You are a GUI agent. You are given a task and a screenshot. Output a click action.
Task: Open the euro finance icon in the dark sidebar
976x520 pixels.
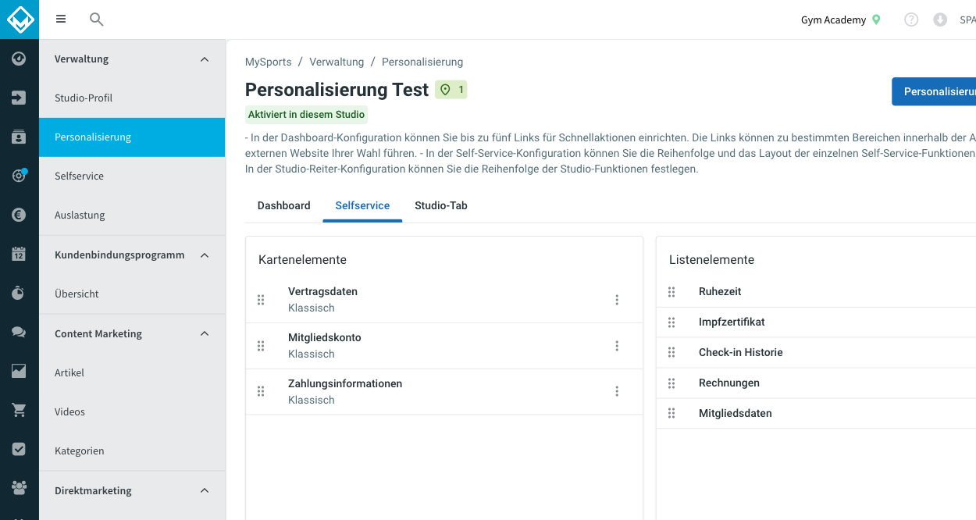click(20, 215)
